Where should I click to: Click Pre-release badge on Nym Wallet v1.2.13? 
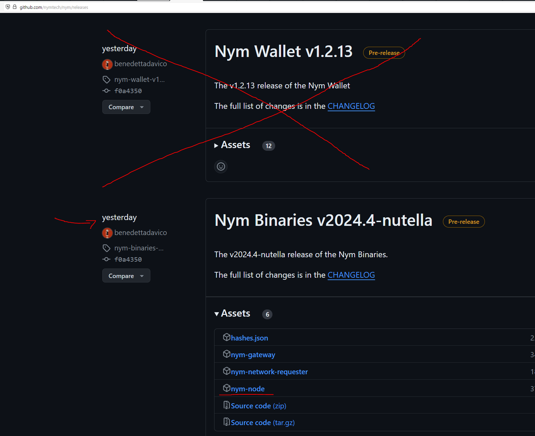[384, 53]
